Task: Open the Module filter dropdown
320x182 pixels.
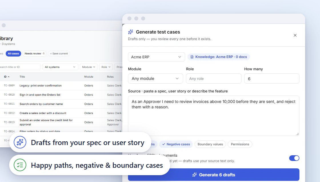Action: coord(89,67)
